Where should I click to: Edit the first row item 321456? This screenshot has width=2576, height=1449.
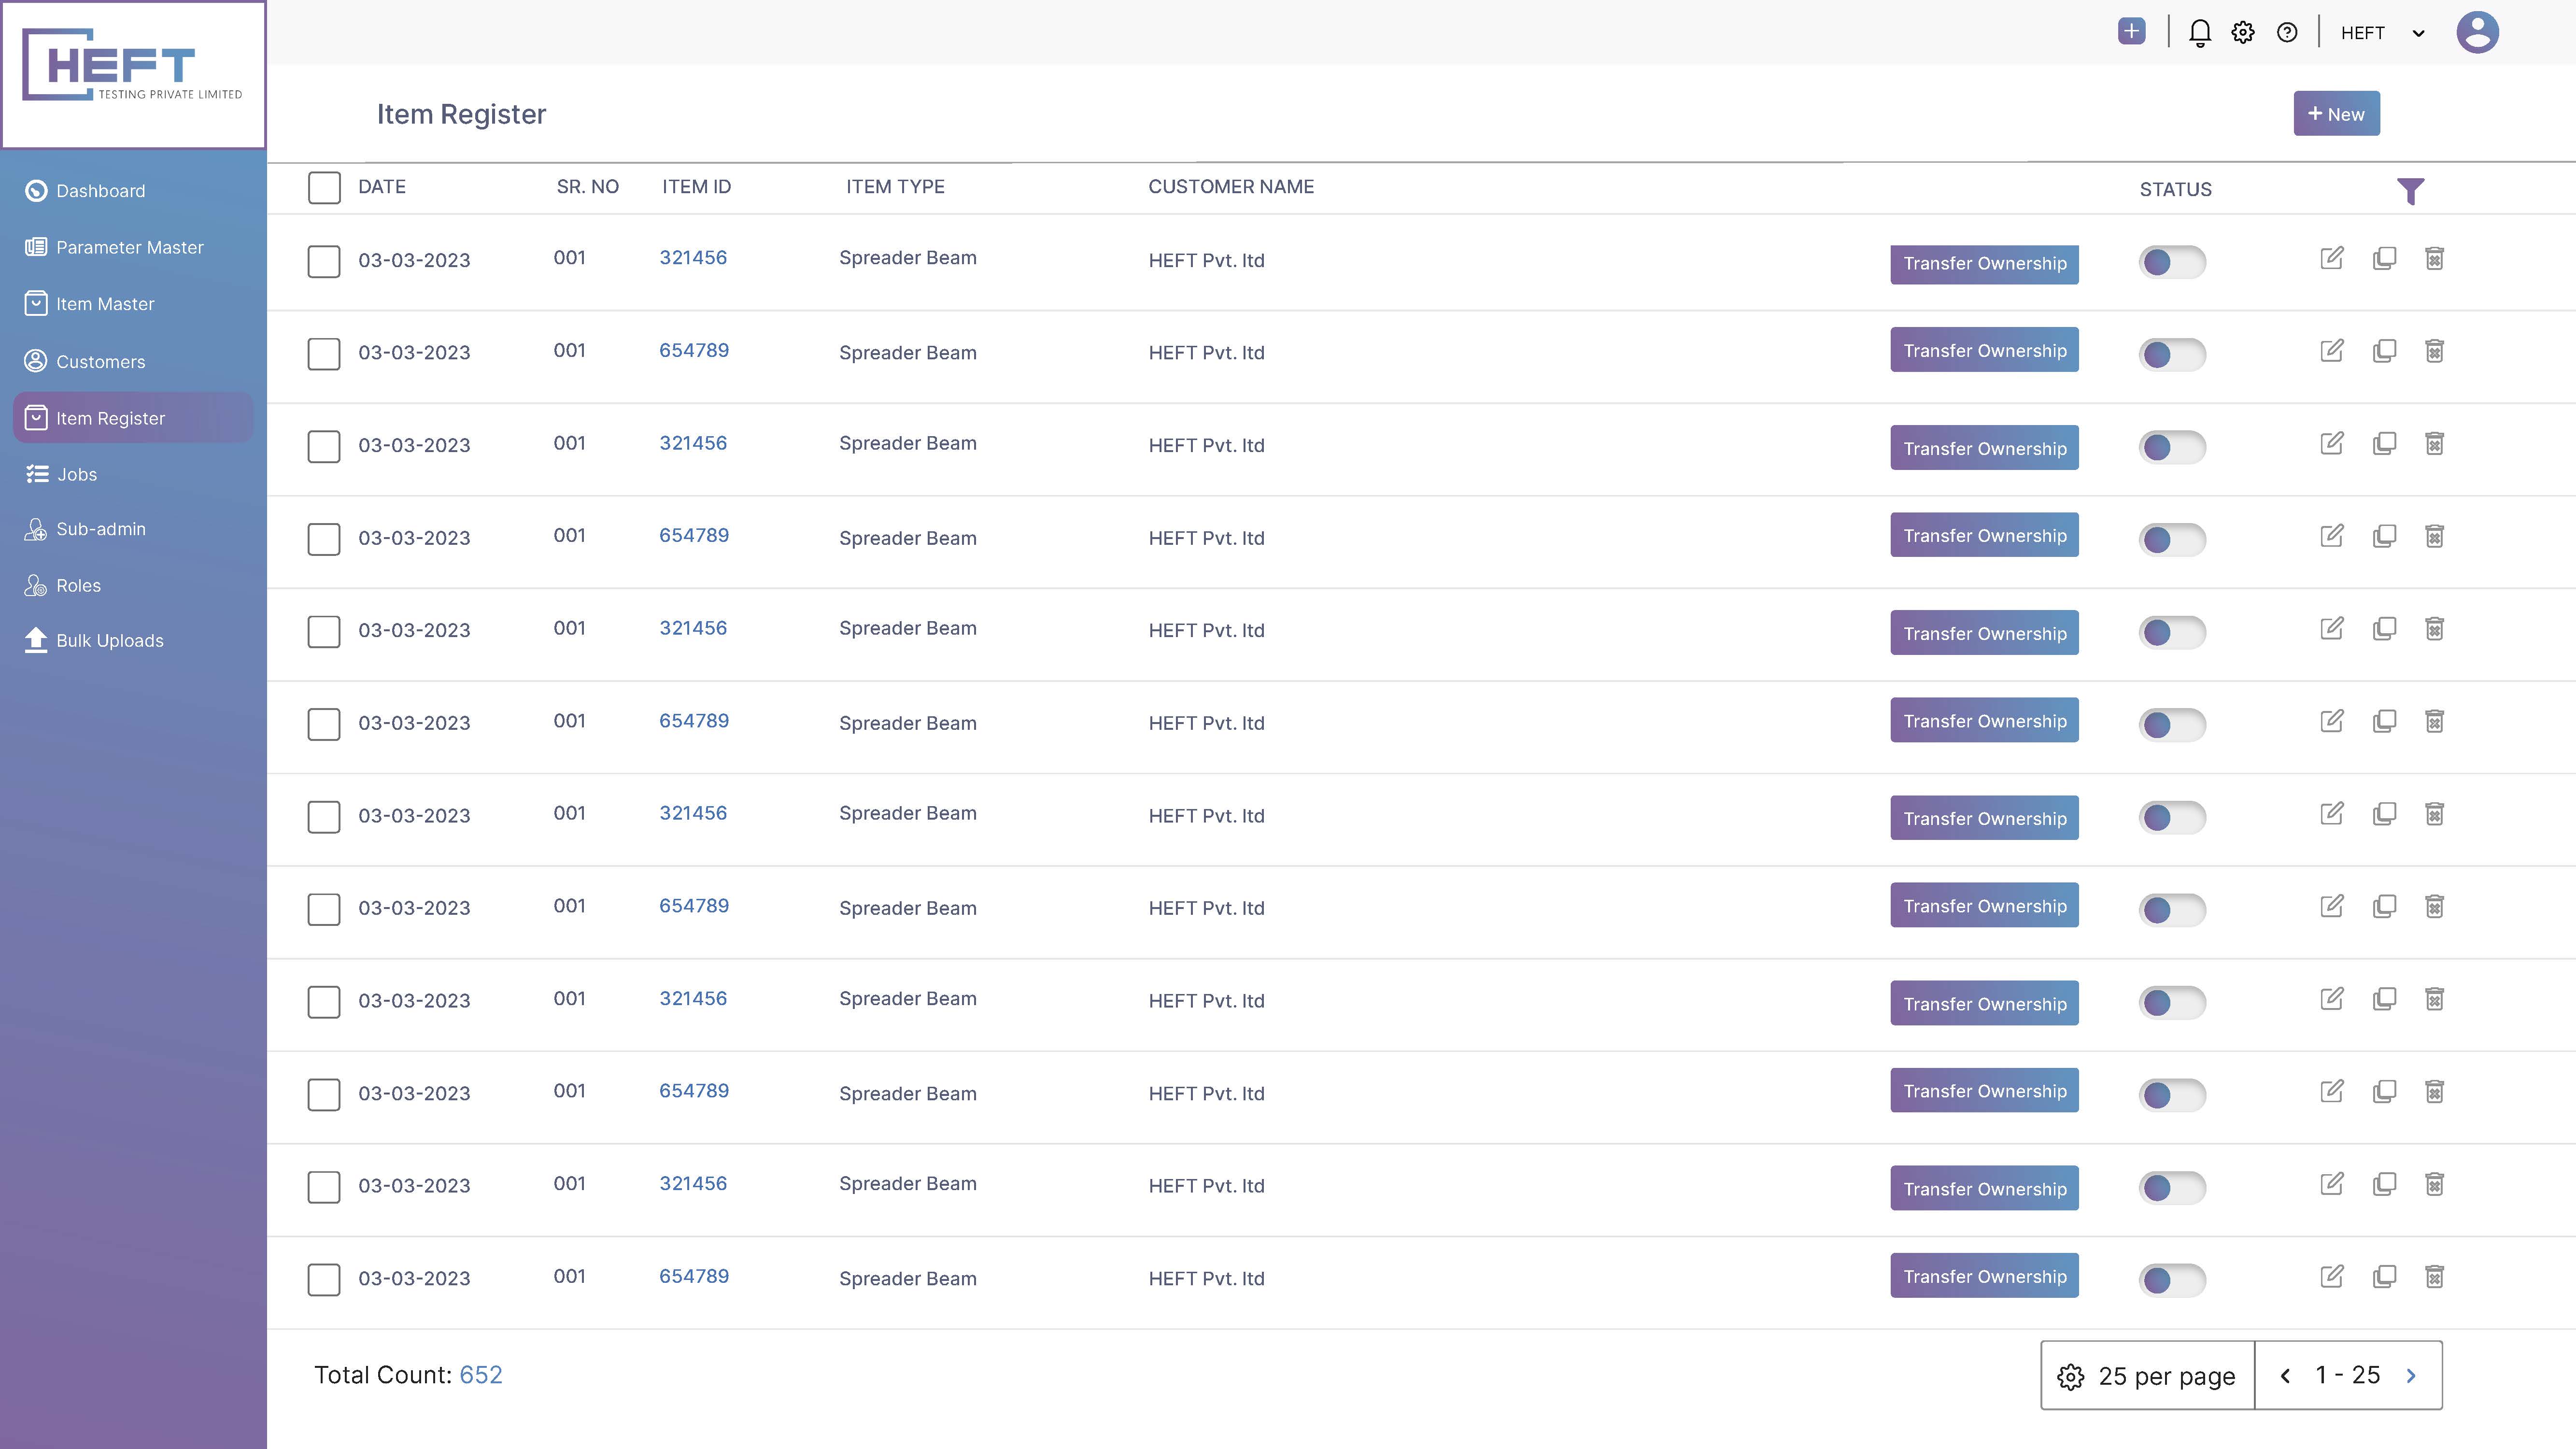(x=2331, y=258)
